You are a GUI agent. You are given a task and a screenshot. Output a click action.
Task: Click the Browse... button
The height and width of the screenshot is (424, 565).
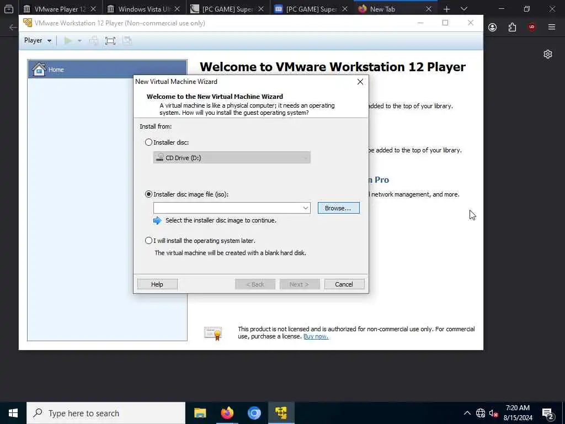click(338, 208)
